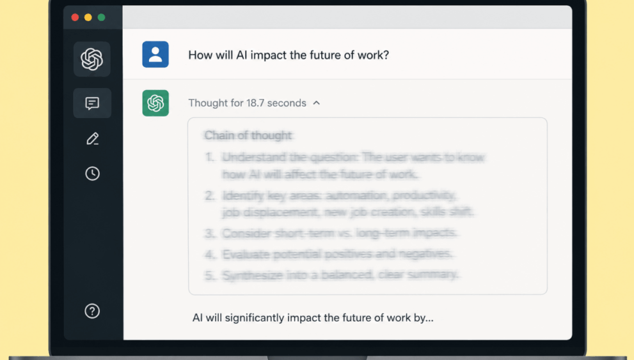Click step 3 about short-term vs long-term impacts
The width and height of the screenshot is (634, 360).
tap(339, 233)
